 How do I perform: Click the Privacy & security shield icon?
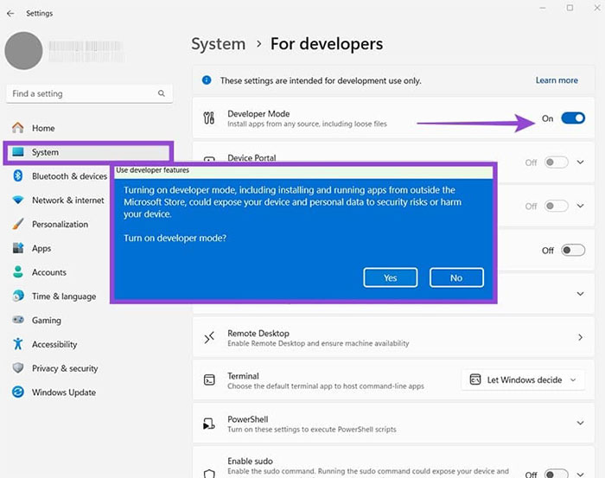coord(18,368)
